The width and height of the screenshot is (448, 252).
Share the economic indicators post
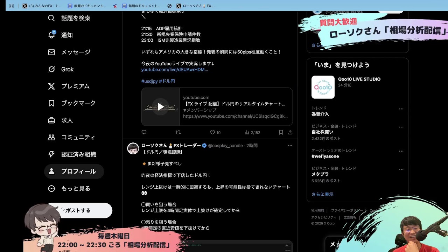click(x=290, y=132)
